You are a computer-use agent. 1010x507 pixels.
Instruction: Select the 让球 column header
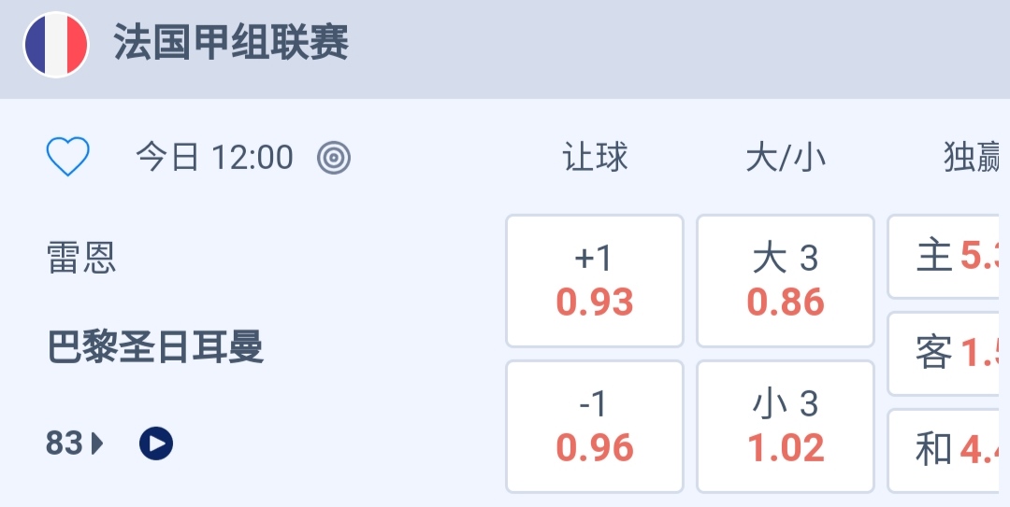coord(595,158)
